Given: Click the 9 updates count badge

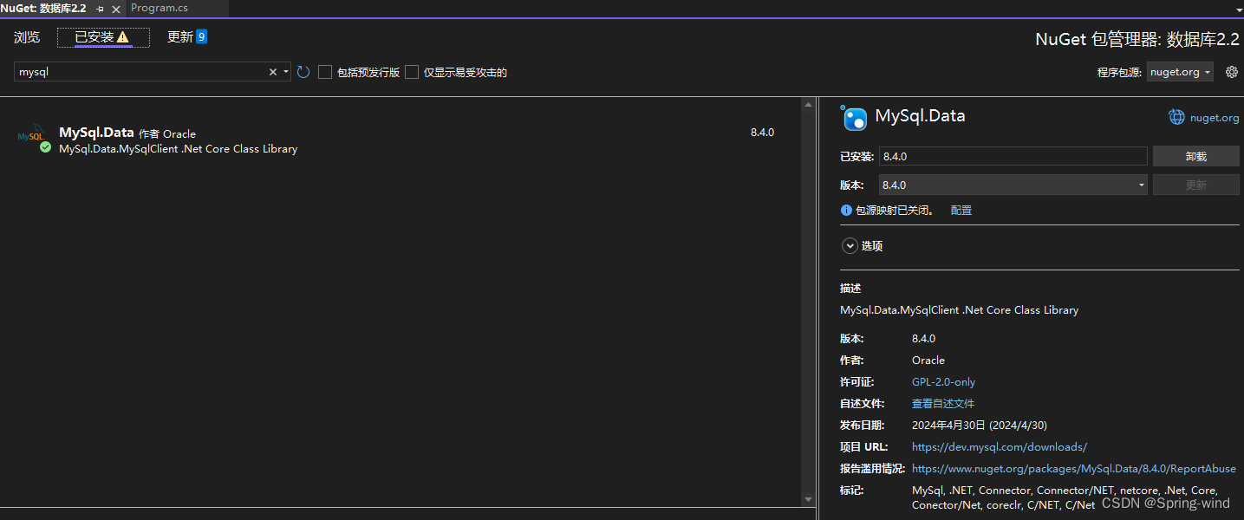Looking at the screenshot, I should coord(201,36).
